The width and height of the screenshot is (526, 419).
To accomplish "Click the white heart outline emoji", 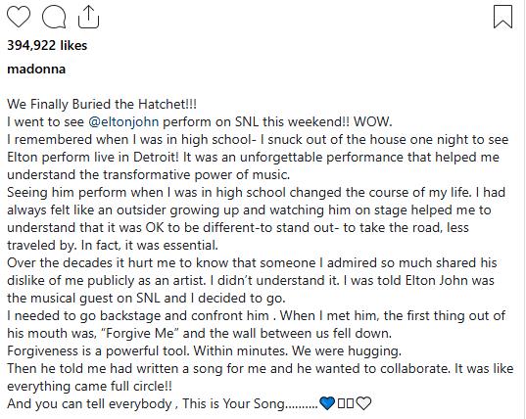I will point(363,403).
